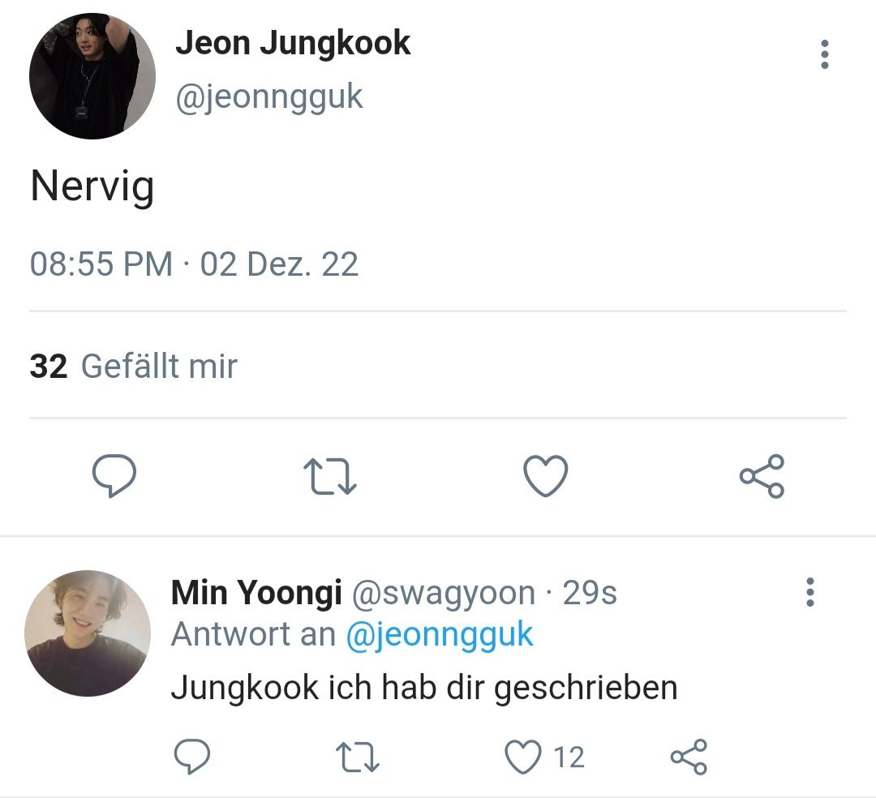Click the @jeonngguk mention link in reply
This screenshot has height=798, width=876.
coord(440,635)
